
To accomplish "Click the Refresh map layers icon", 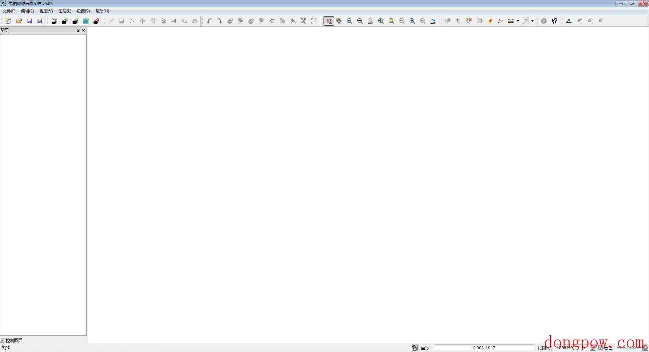I will (433, 21).
